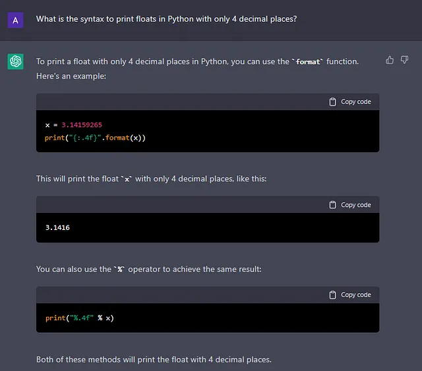Click the print("%.4f" % x) code line
Viewport: 422px width, 371px height.
80,318
